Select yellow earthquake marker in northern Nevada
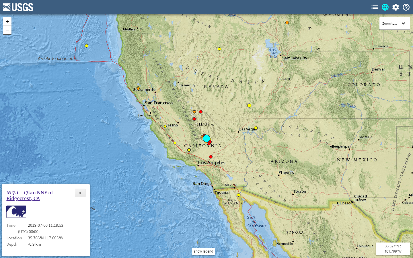The width and height of the screenshot is (413, 258). click(x=219, y=49)
